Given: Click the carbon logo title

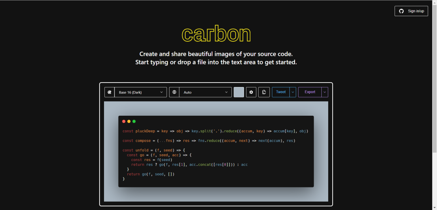Looking at the screenshot, I should (216, 34).
